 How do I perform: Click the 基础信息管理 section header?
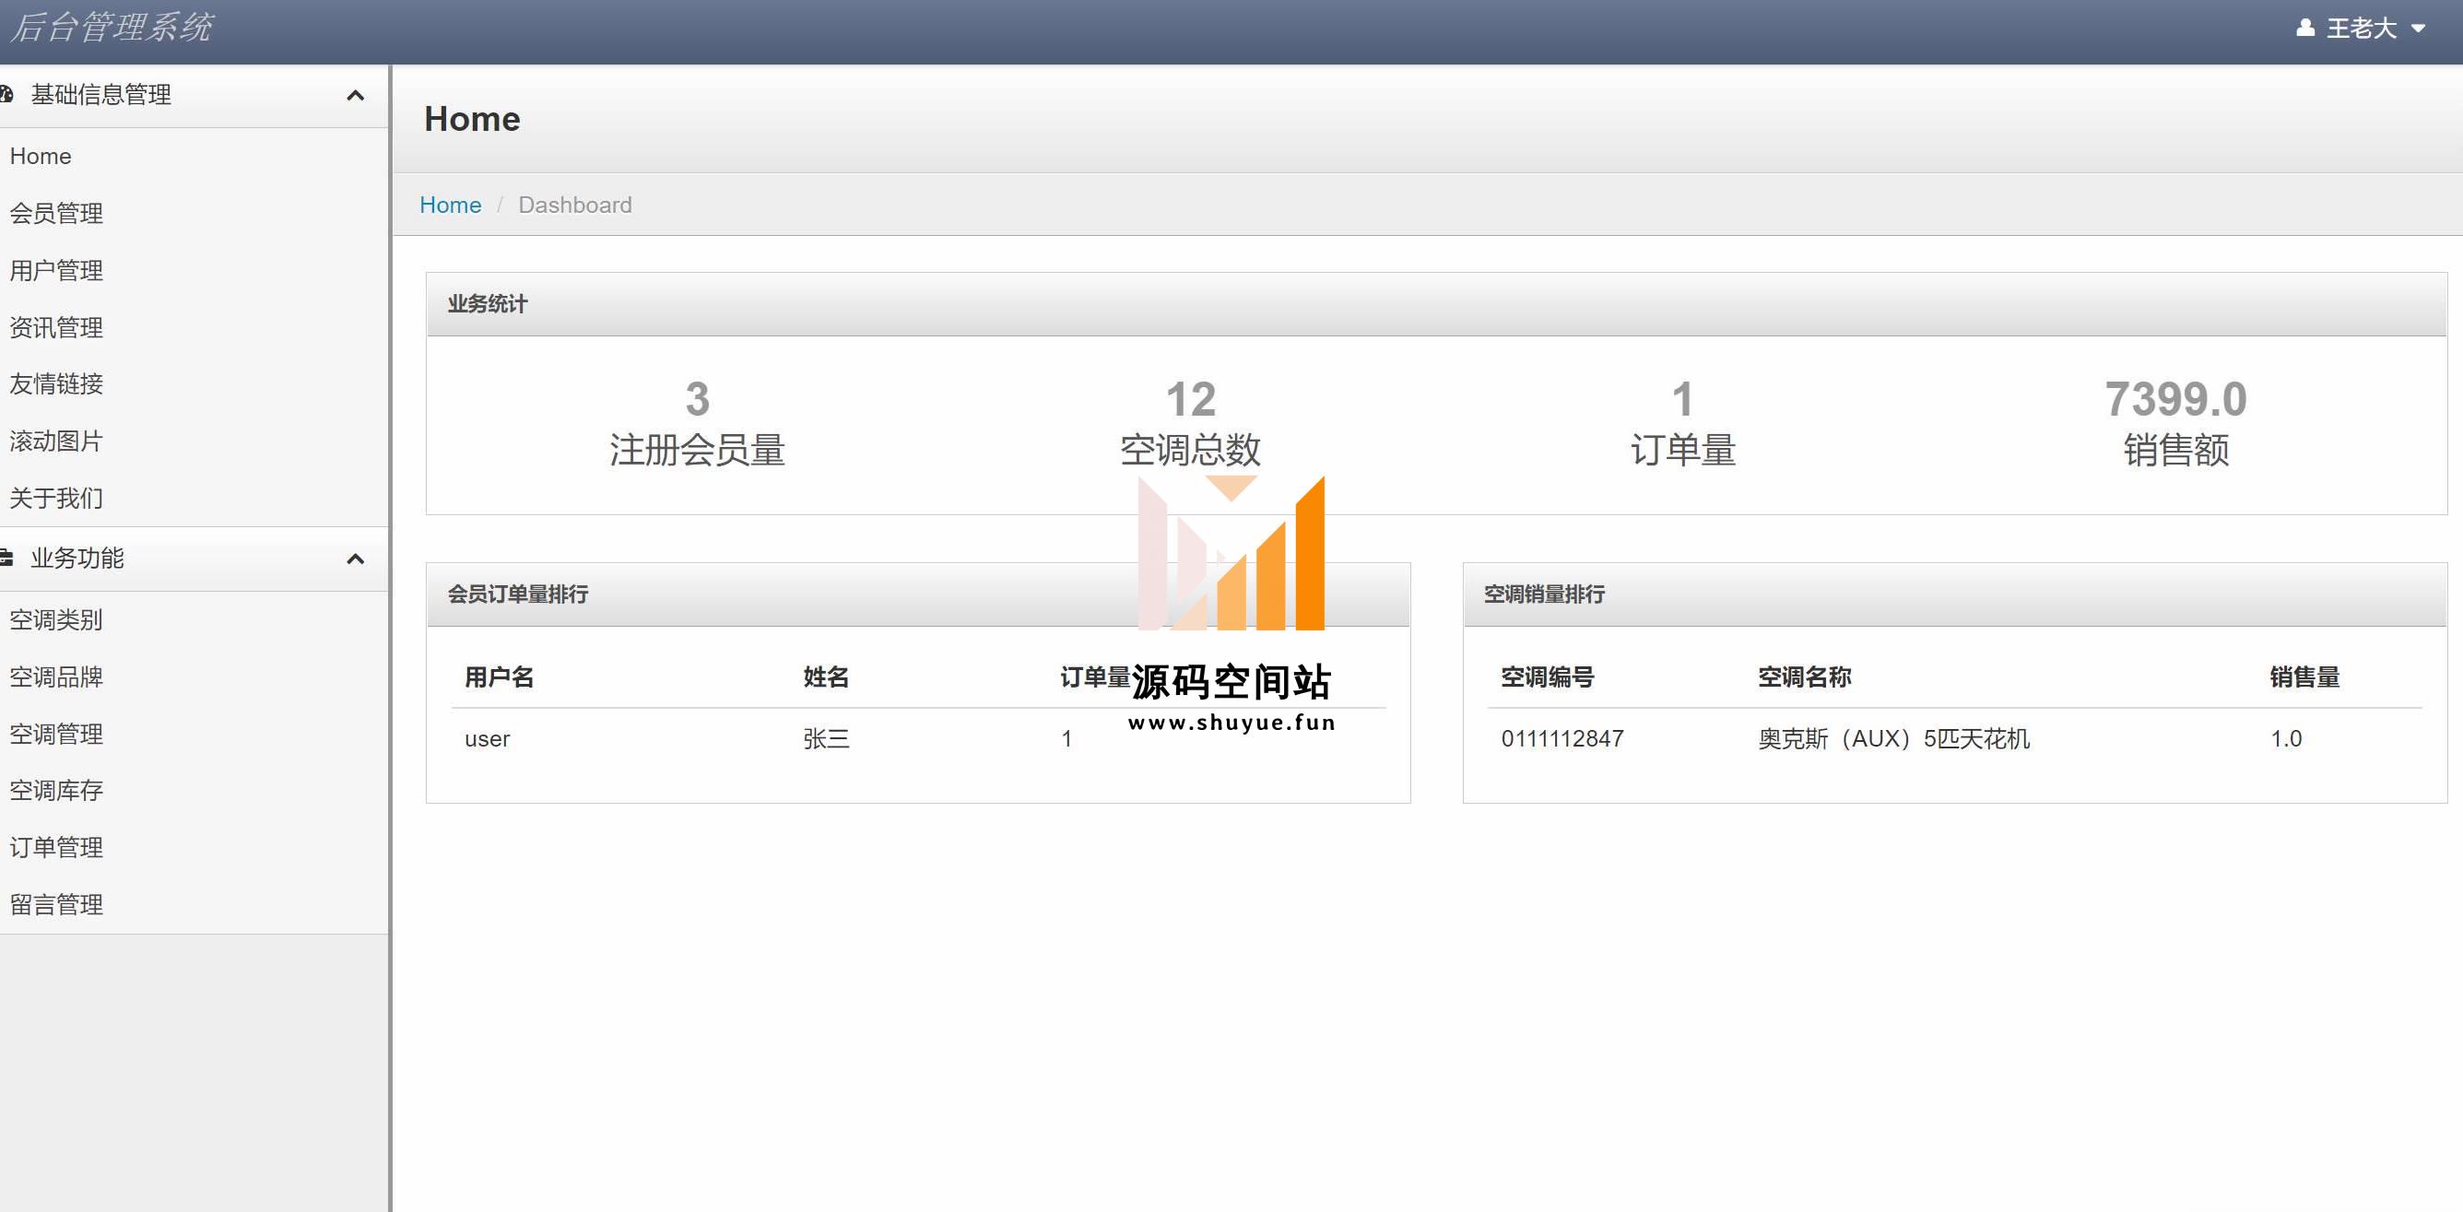(x=194, y=95)
